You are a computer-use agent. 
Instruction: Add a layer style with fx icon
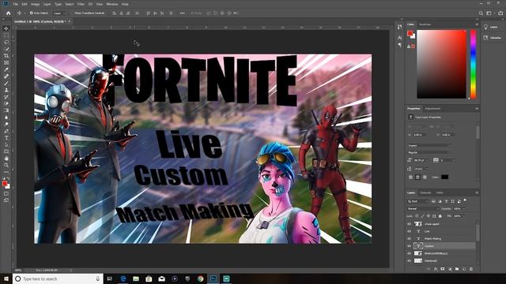[x=436, y=269]
